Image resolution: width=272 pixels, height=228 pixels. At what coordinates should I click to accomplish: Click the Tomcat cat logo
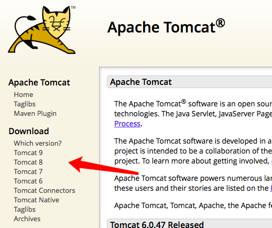[42, 30]
